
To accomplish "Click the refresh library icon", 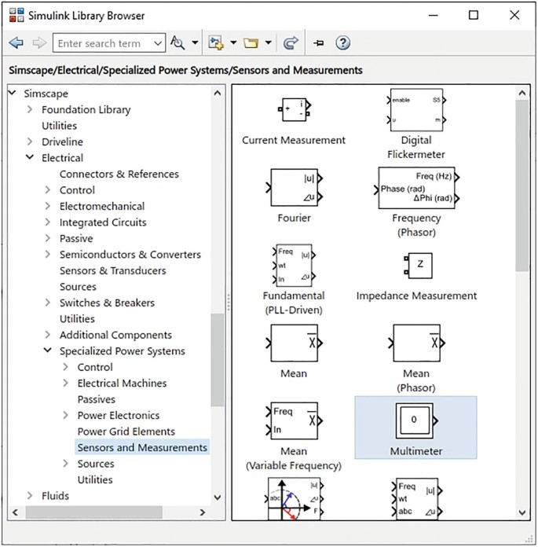I will point(291,43).
